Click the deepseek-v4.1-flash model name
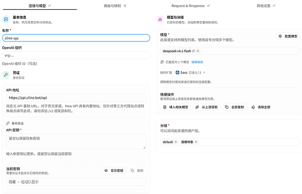302x194 pixels. pyautogui.click(x=177, y=51)
